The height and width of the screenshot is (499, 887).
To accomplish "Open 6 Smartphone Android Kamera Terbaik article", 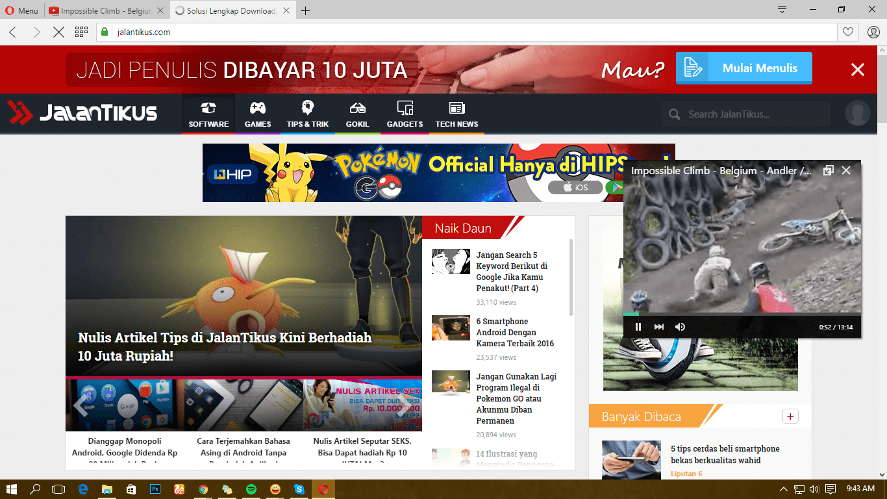I will point(515,332).
